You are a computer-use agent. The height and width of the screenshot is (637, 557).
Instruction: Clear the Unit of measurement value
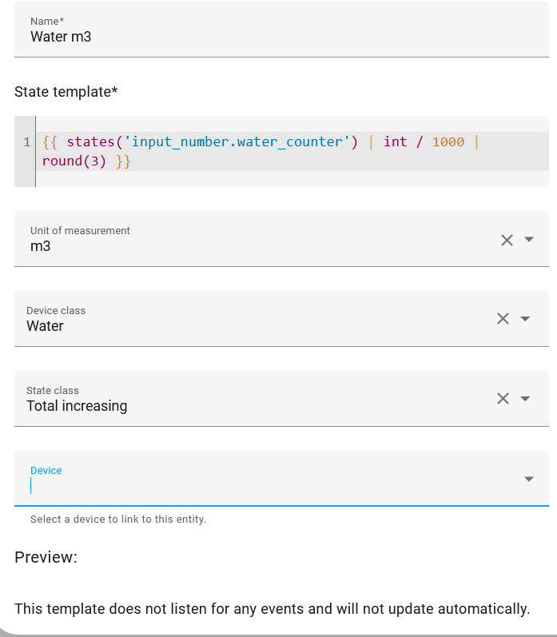point(507,240)
